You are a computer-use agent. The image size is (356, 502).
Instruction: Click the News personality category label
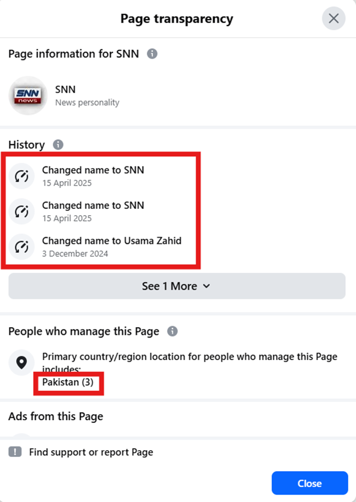(x=87, y=103)
